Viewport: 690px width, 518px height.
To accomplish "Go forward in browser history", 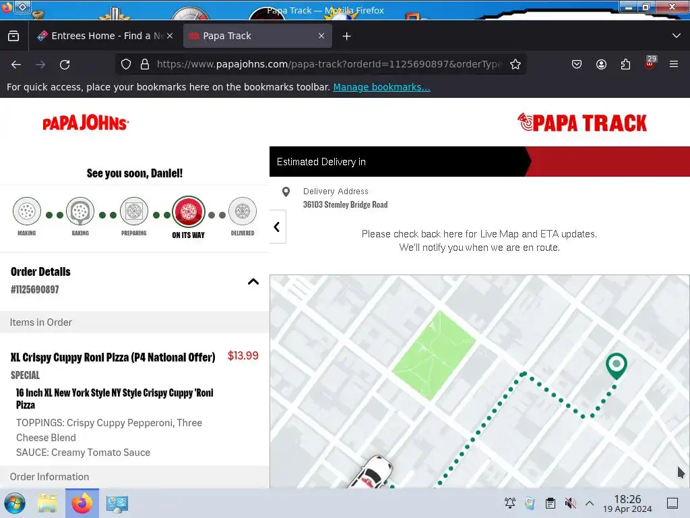I will [x=40, y=65].
